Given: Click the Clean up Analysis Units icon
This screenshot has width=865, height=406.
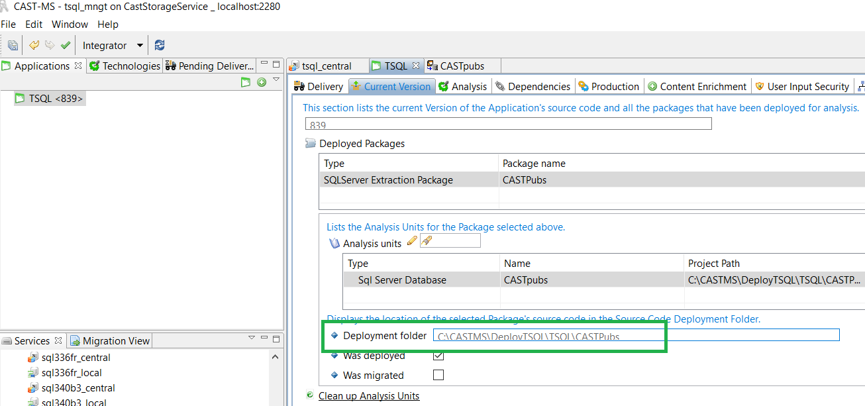Looking at the screenshot, I should tap(309, 395).
